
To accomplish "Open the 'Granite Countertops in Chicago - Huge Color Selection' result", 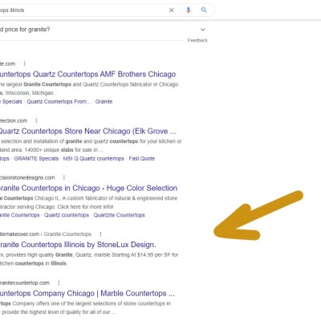I will [88, 188].
